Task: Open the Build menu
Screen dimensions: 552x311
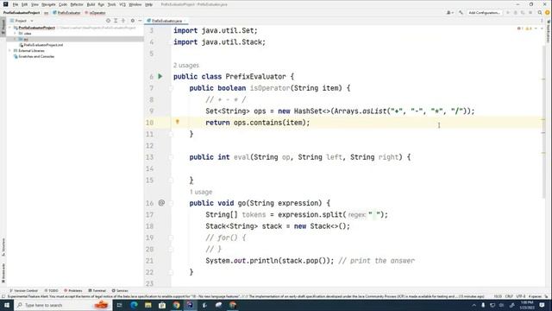Action: pyautogui.click(x=91, y=4)
